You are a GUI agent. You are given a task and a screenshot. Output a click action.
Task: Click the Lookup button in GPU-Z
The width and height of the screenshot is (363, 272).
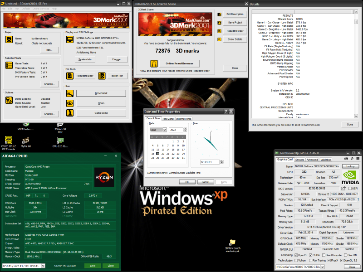tap(350, 166)
